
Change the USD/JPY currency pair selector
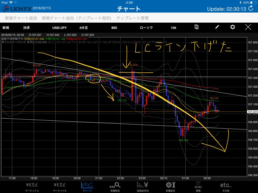tap(59, 28)
